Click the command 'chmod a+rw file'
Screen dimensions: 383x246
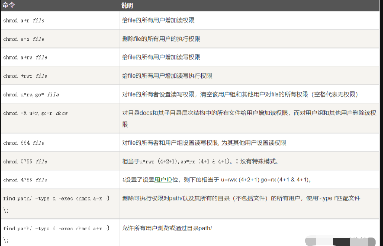[x=25, y=57]
